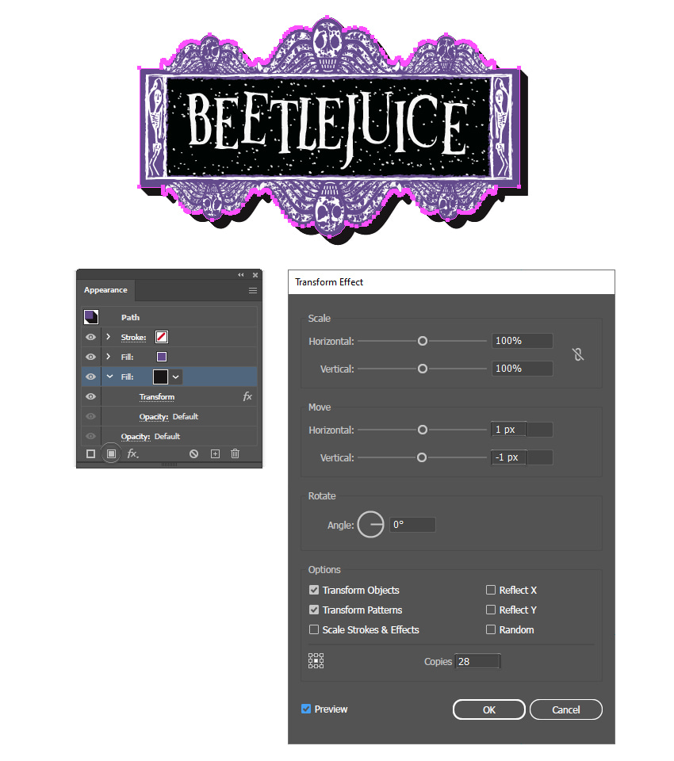Click the Stroke none color swatch
Screen dimensions: 674x761
point(162,337)
